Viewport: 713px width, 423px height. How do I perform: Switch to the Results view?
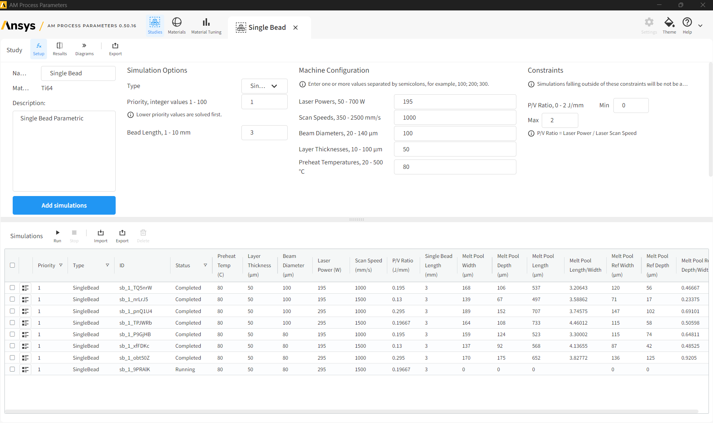tap(60, 49)
